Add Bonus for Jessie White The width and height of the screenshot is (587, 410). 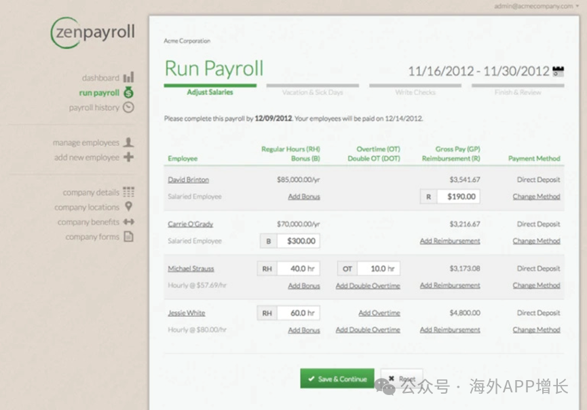point(304,330)
